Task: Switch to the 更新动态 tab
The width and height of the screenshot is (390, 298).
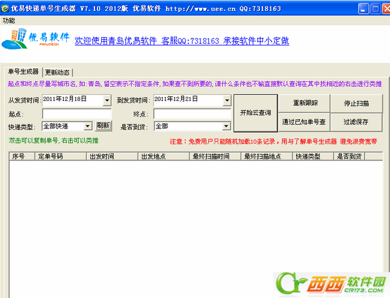Action: (57, 73)
